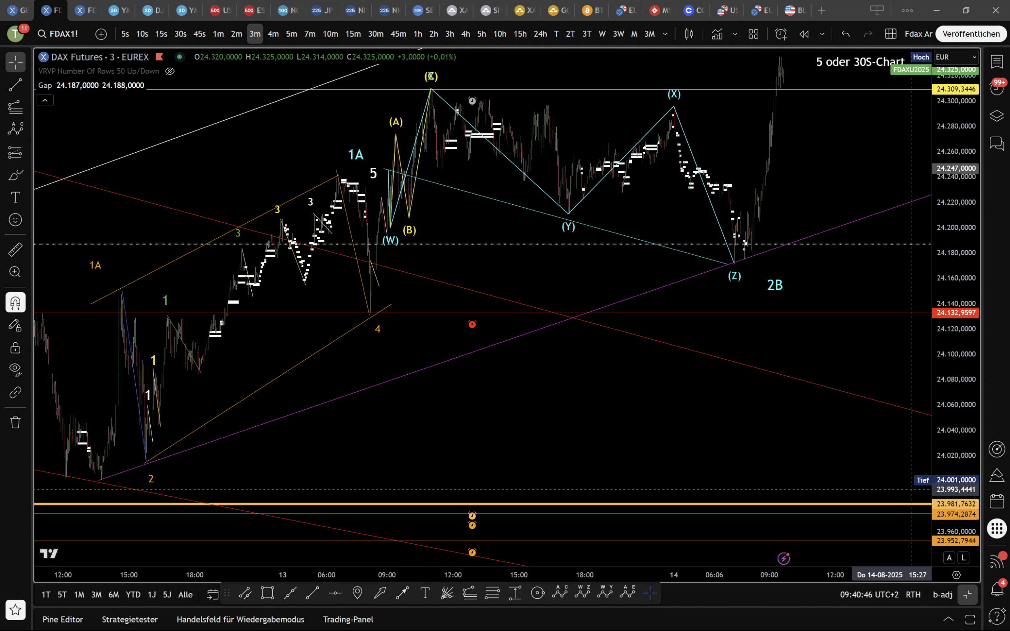Toggle magnet mode in left sidebar
Viewport: 1010px width, 631px height.
tap(15, 302)
